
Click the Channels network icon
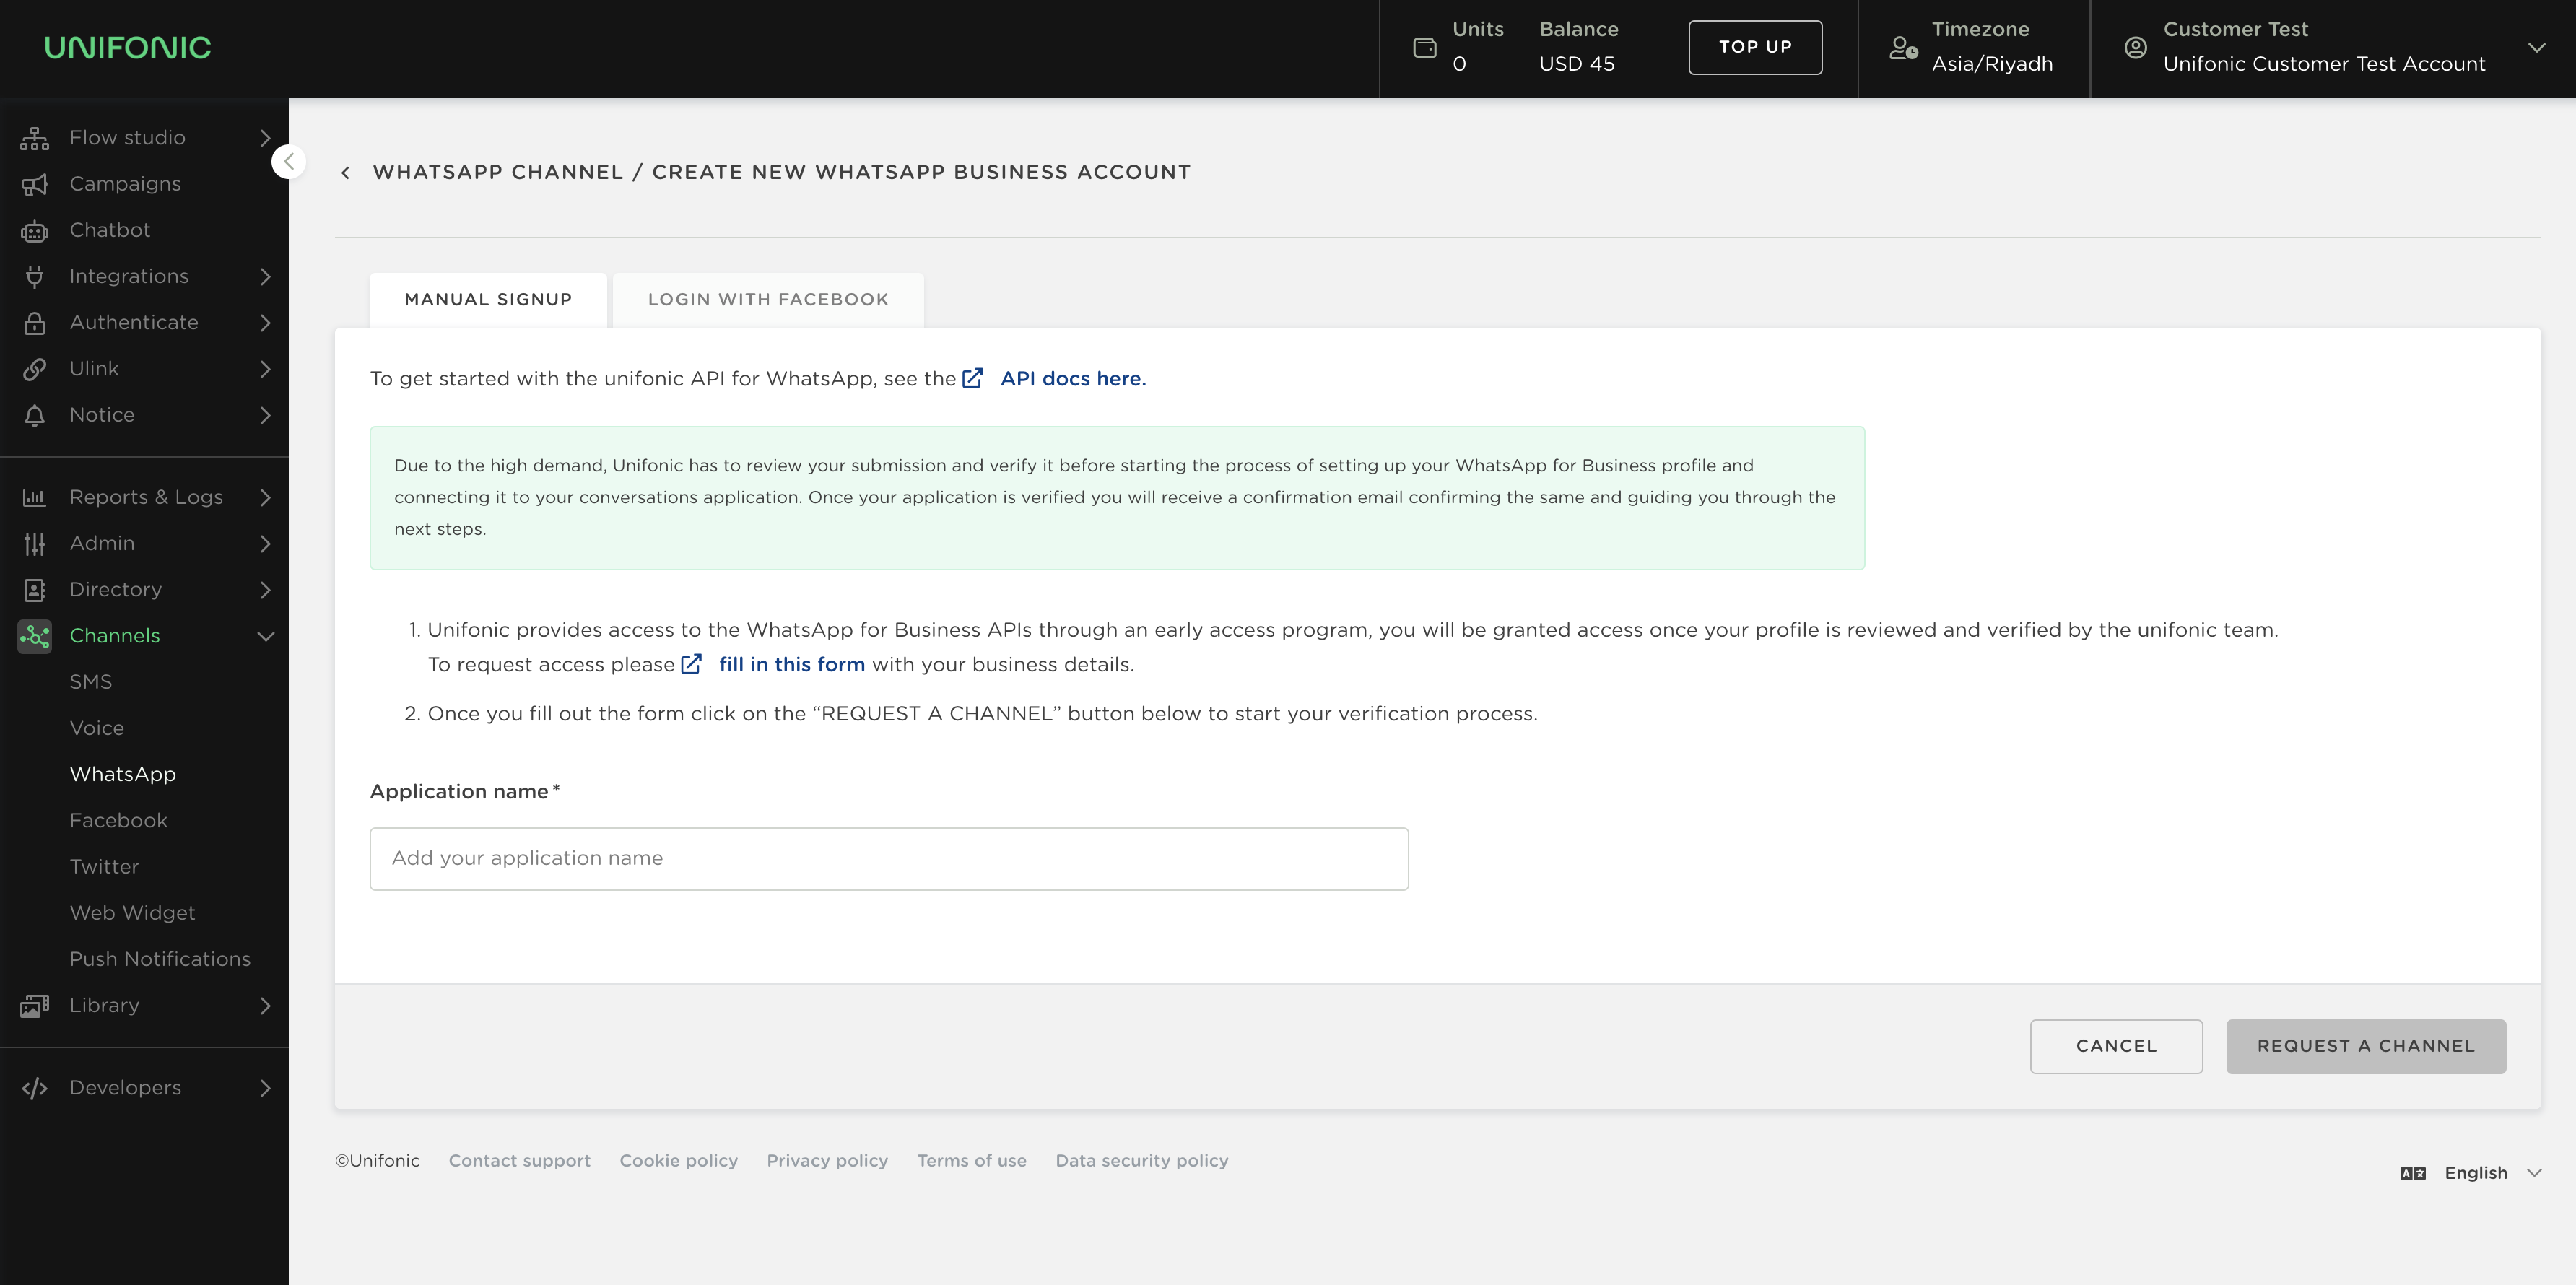click(x=35, y=636)
